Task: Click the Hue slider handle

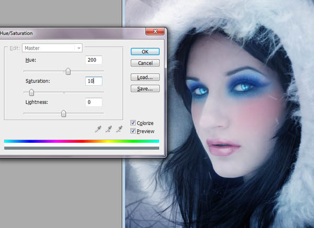Action: point(68,72)
